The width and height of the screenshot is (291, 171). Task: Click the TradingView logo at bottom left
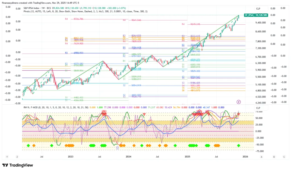(18, 165)
